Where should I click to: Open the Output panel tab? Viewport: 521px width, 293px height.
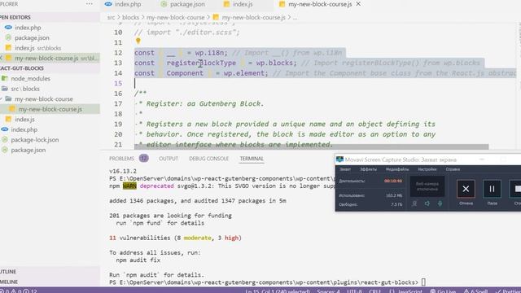click(x=169, y=159)
